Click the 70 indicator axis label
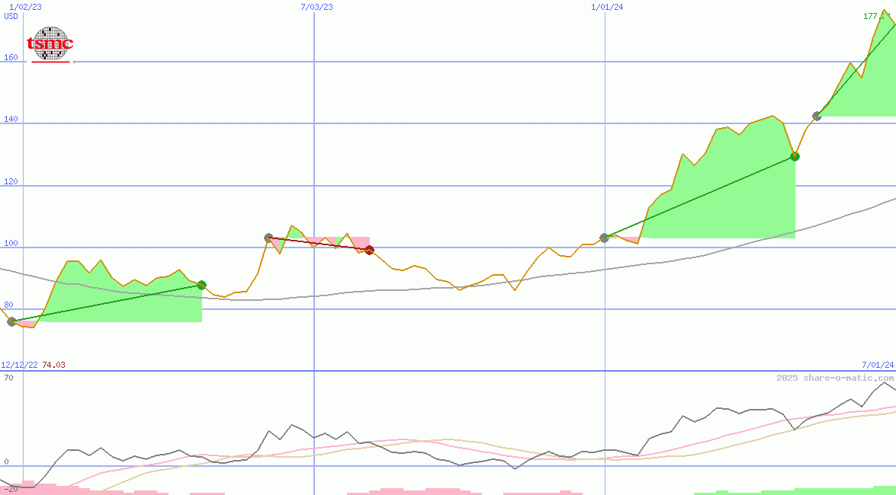Viewport: 896px width, 495px height. click(x=8, y=378)
